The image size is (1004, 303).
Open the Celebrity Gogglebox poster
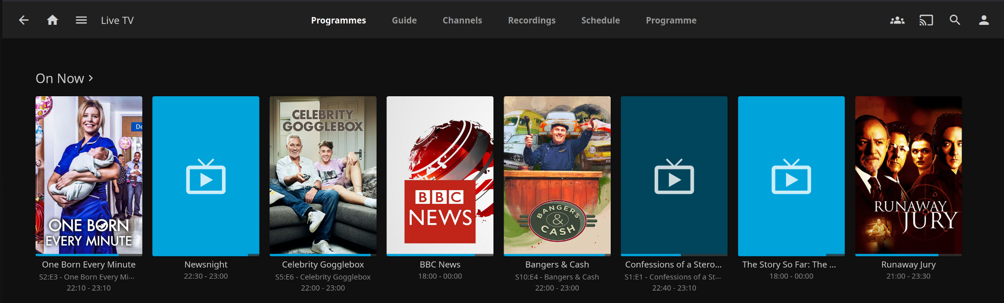click(323, 175)
